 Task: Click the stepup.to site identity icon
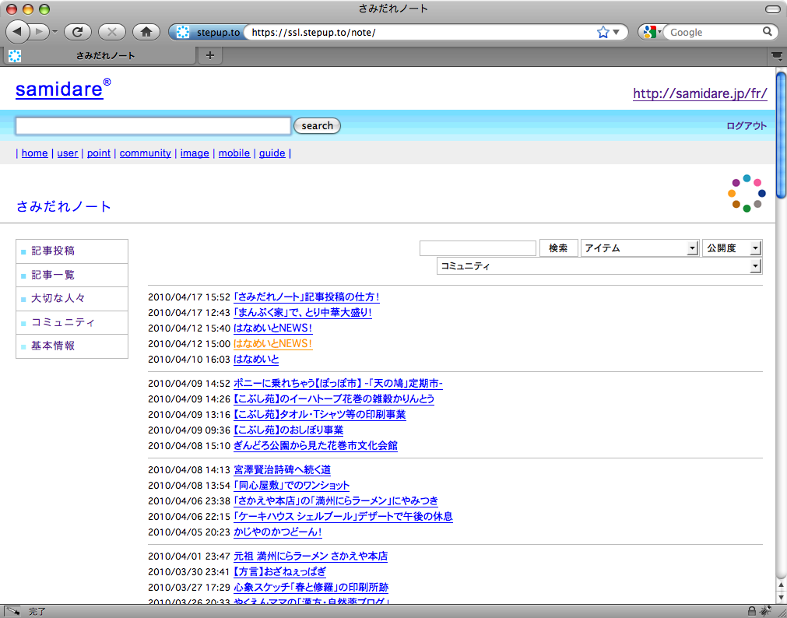pyautogui.click(x=183, y=33)
